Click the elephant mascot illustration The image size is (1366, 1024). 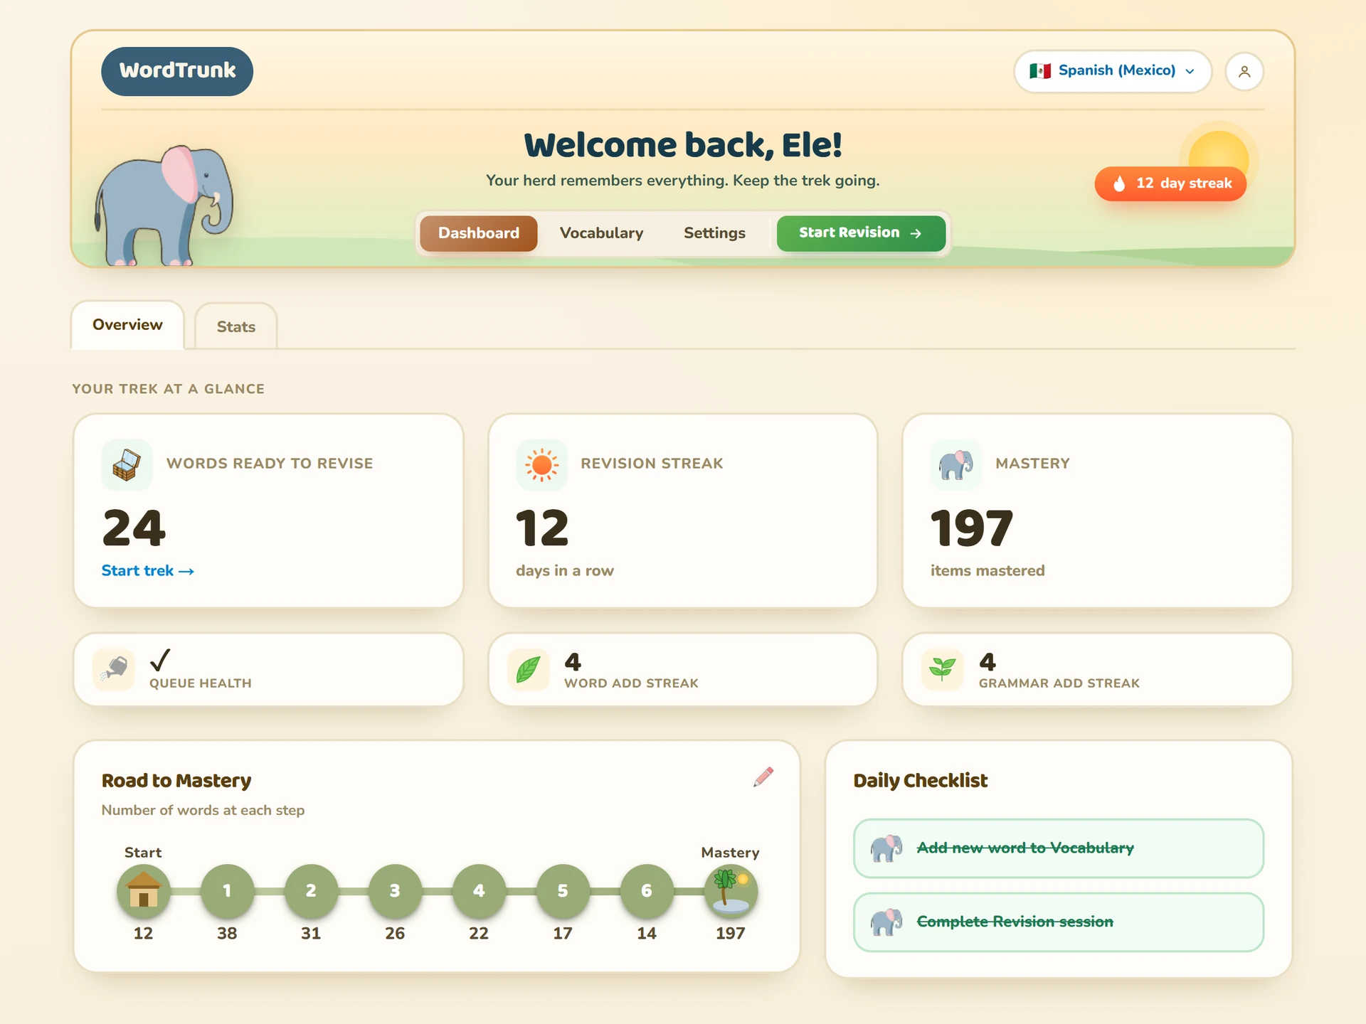165,206
